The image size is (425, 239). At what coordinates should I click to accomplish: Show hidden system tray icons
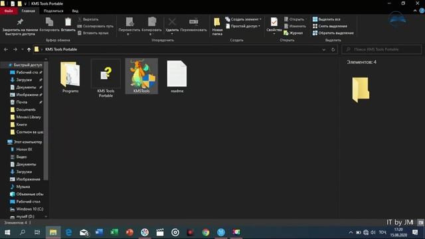tap(351, 232)
